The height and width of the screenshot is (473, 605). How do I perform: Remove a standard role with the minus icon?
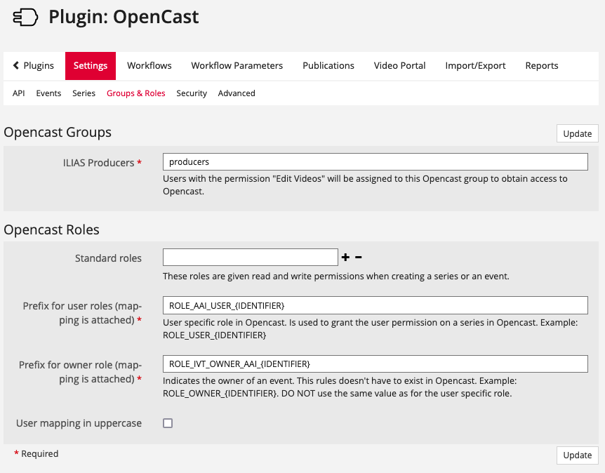coord(359,258)
